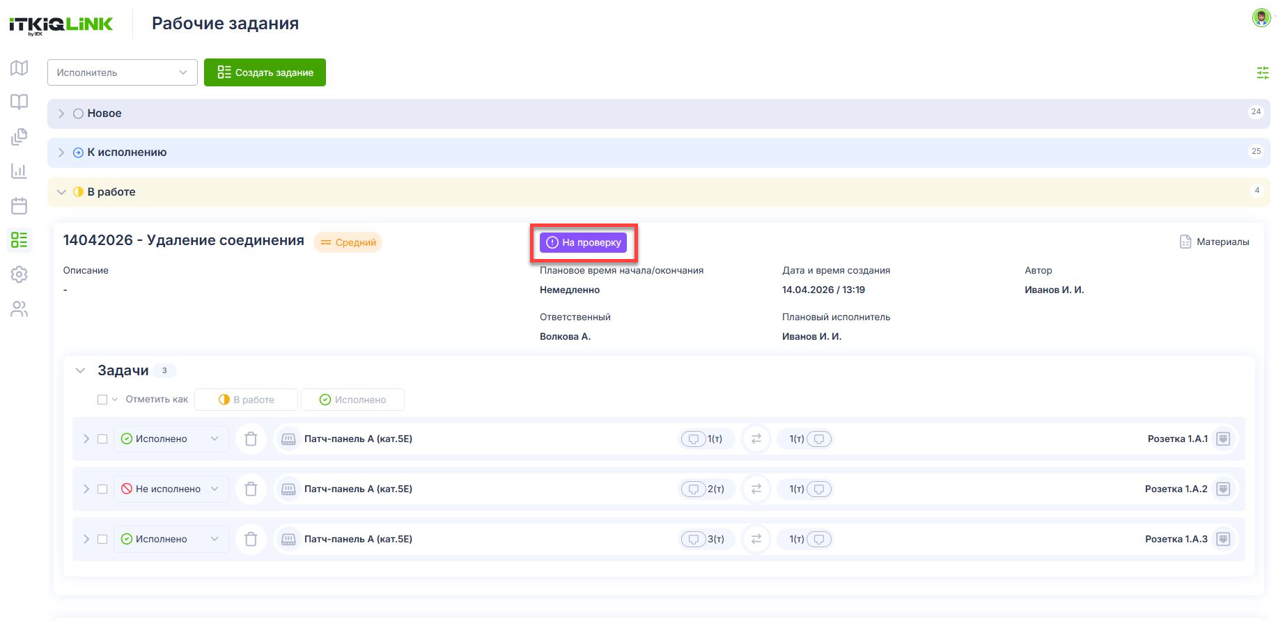Collapse the Задачи list
This screenshot has height=621, width=1276.
coord(80,370)
